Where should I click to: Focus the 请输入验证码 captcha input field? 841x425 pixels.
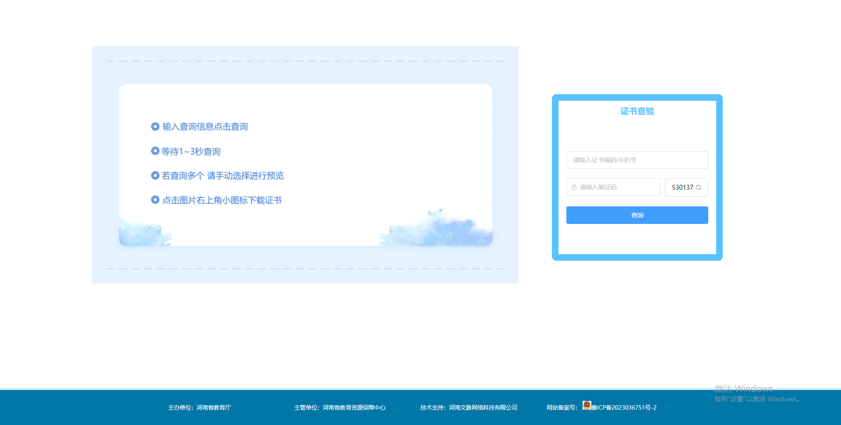coord(618,187)
